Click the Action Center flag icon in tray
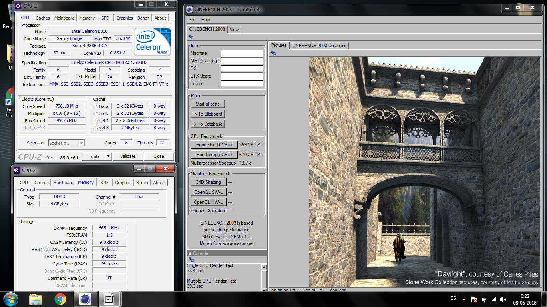547x307 pixels. [x=474, y=299]
